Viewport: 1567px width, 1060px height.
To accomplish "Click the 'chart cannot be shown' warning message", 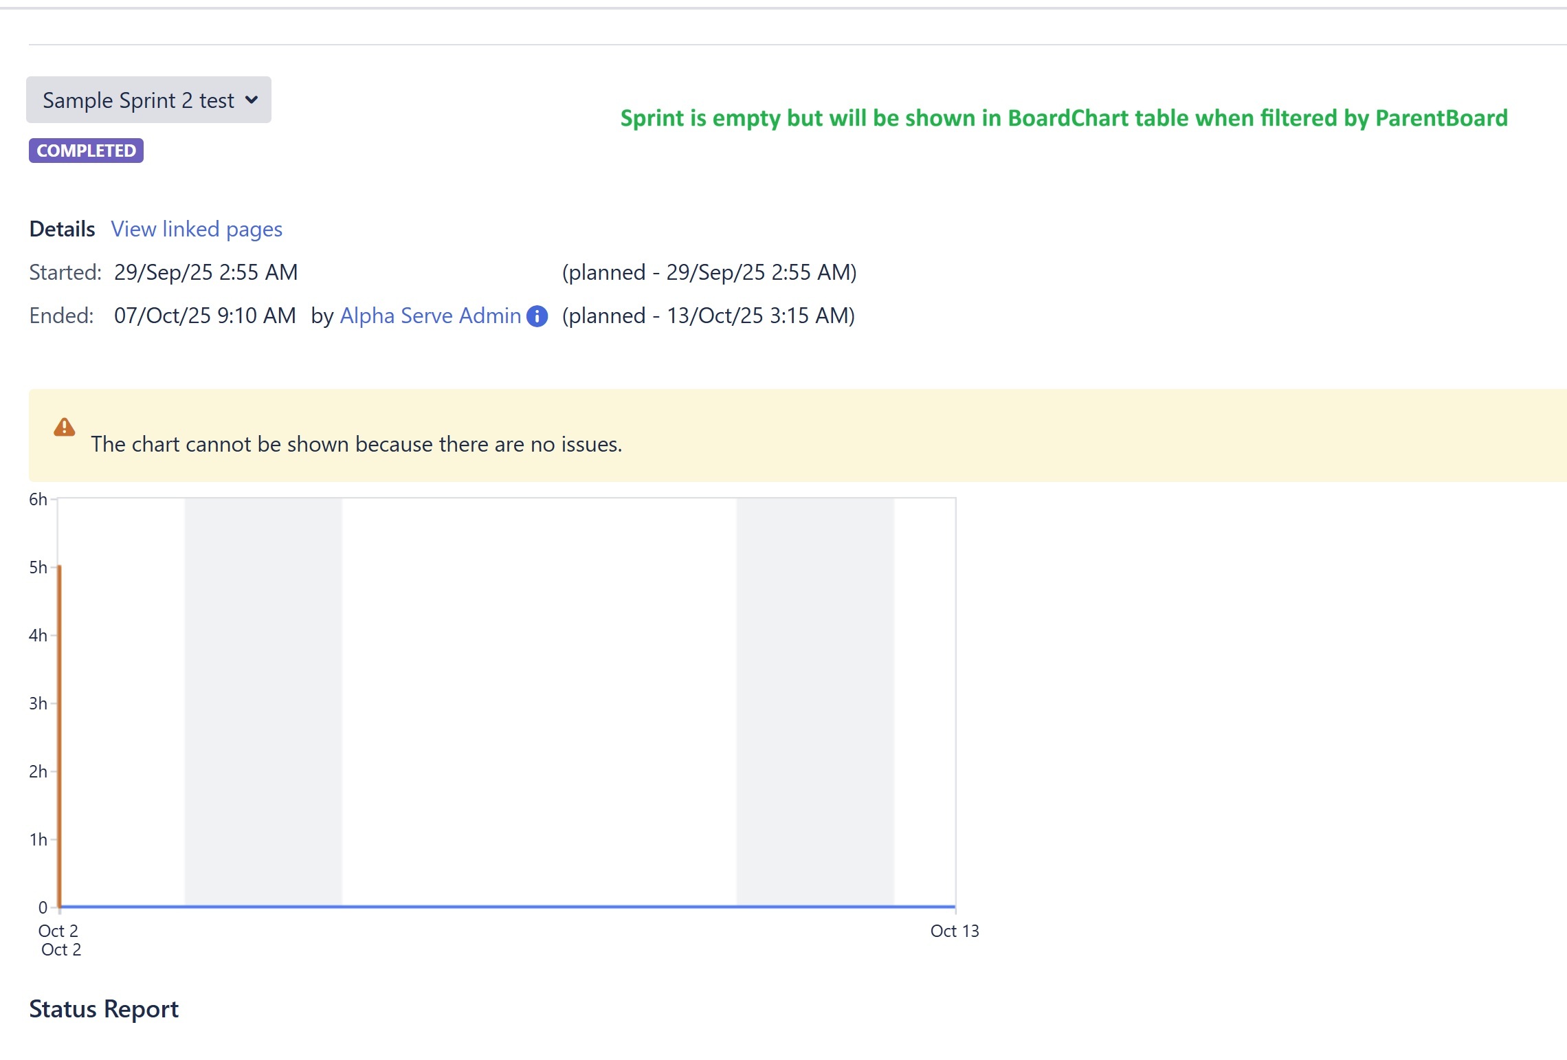I will click(x=357, y=444).
